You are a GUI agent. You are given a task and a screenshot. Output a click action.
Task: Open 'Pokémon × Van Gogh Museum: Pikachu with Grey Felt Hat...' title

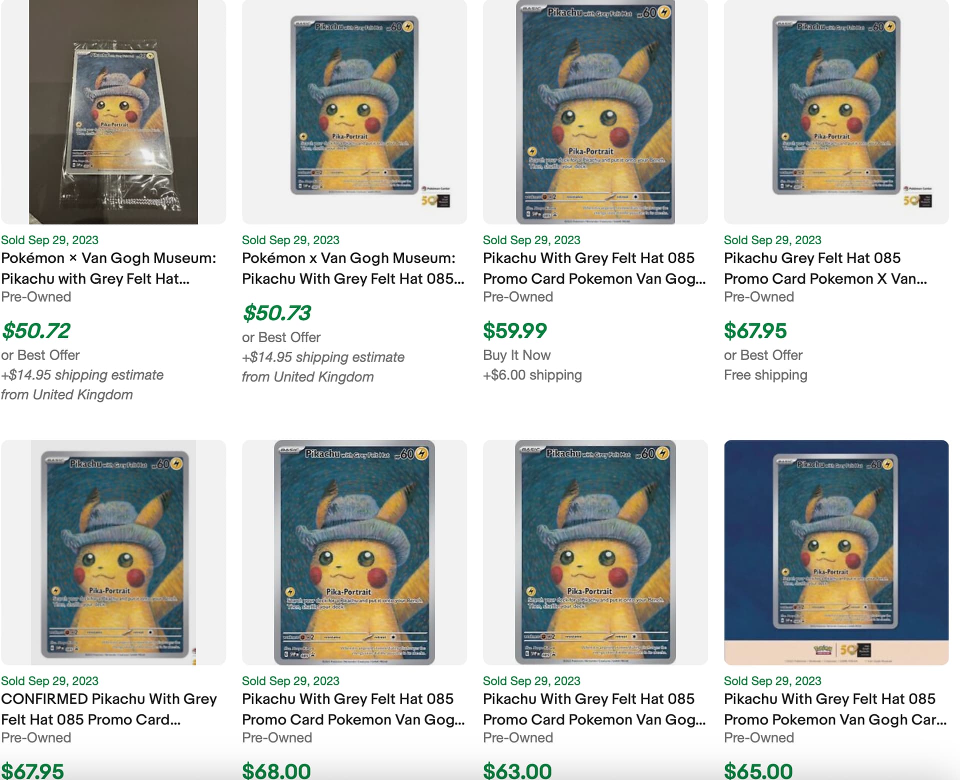click(x=108, y=268)
